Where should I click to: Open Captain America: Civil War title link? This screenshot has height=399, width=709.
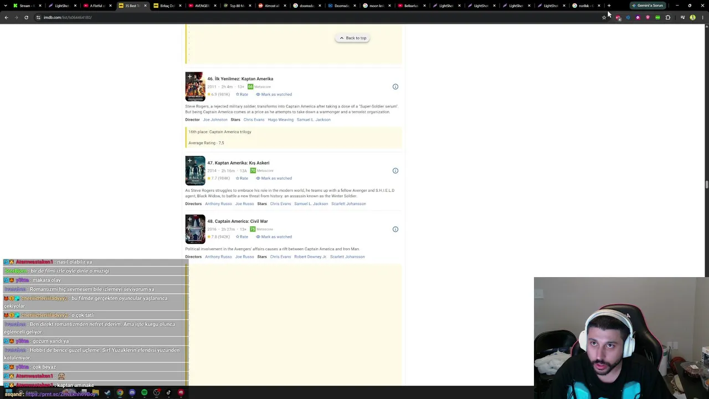click(x=238, y=222)
